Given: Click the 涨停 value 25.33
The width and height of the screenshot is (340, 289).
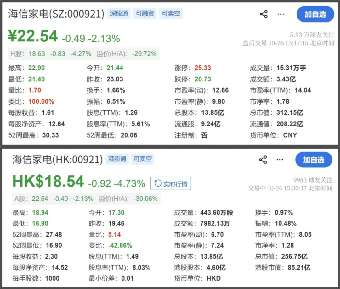Looking at the screenshot, I should point(202,68).
